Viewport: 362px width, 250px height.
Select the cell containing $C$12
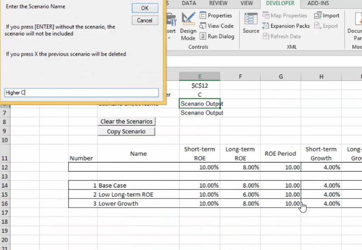point(200,86)
